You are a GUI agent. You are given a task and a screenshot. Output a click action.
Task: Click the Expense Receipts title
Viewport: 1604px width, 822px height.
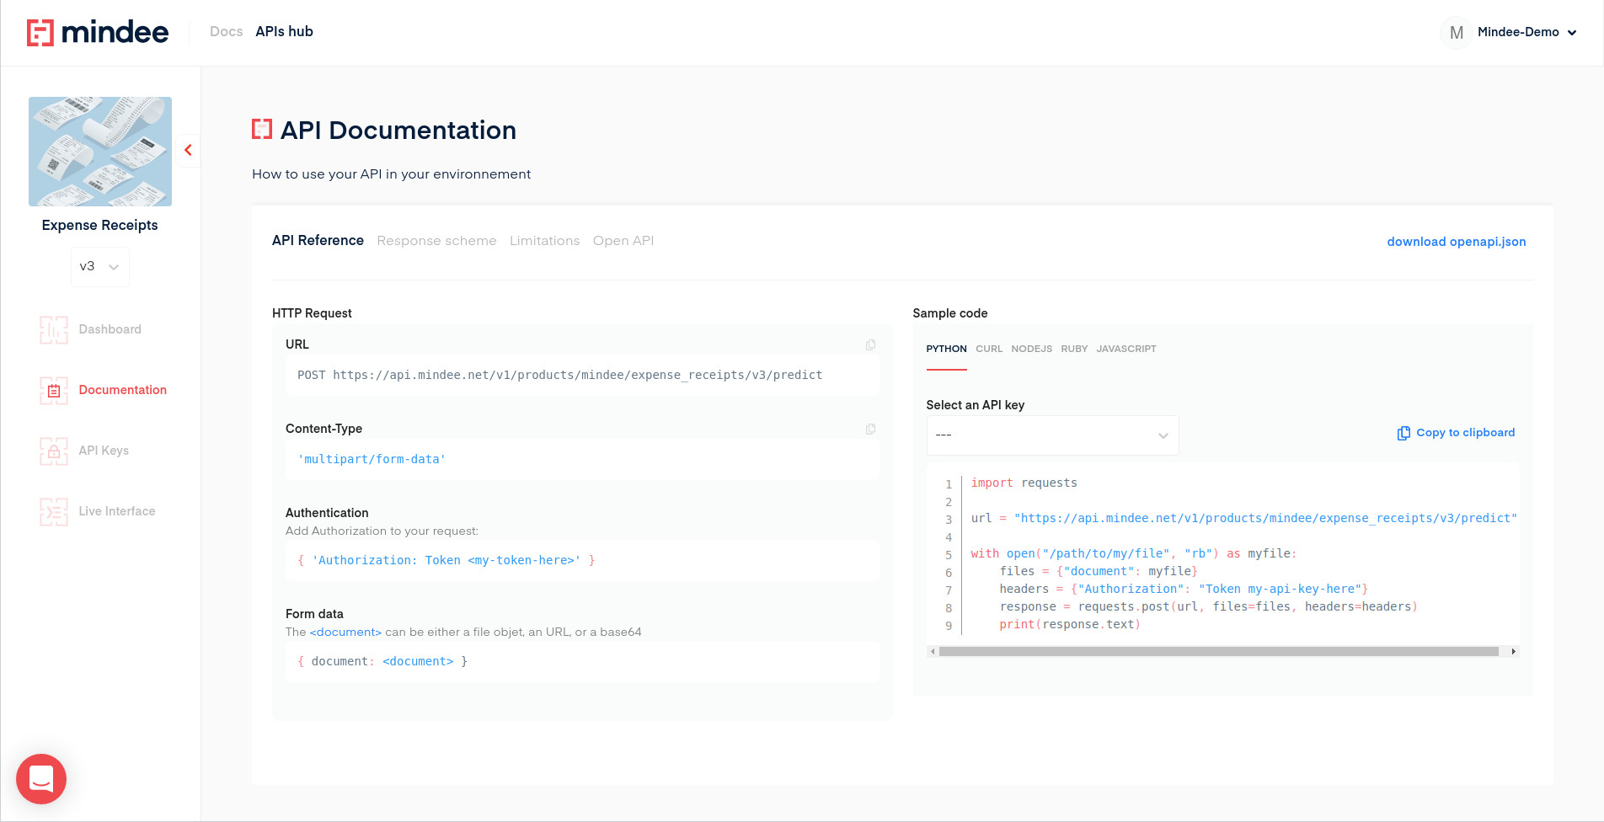click(100, 226)
